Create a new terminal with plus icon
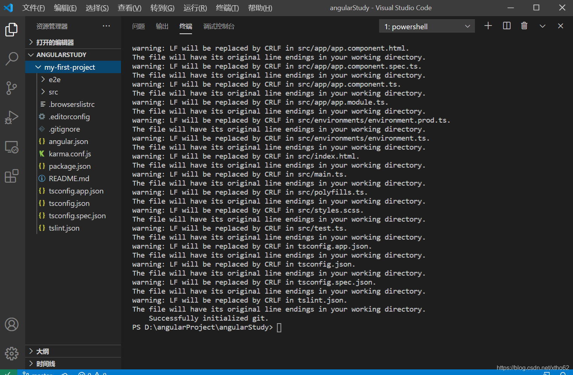Screen dimensions: 573x375 [488, 26]
